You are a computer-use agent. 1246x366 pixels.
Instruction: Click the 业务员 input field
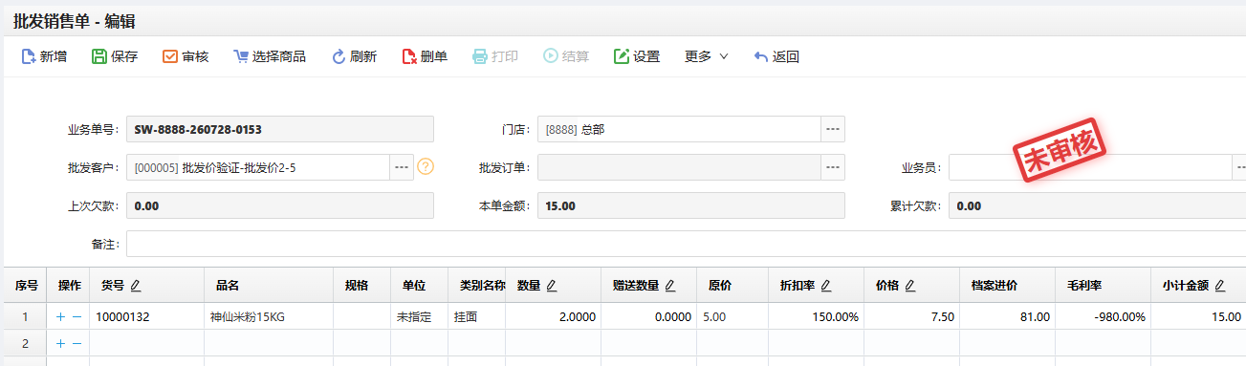pyautogui.click(x=1090, y=167)
